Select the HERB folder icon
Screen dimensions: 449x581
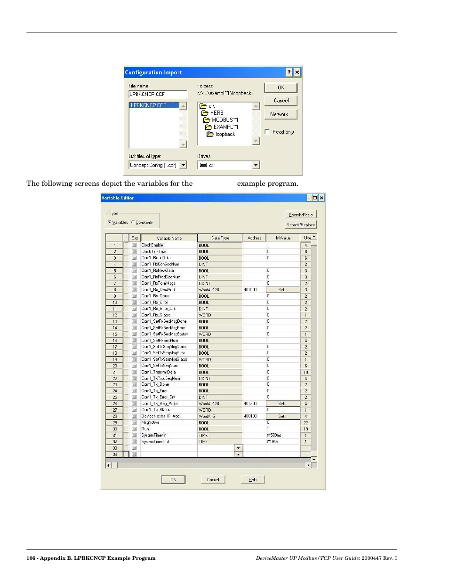point(205,113)
